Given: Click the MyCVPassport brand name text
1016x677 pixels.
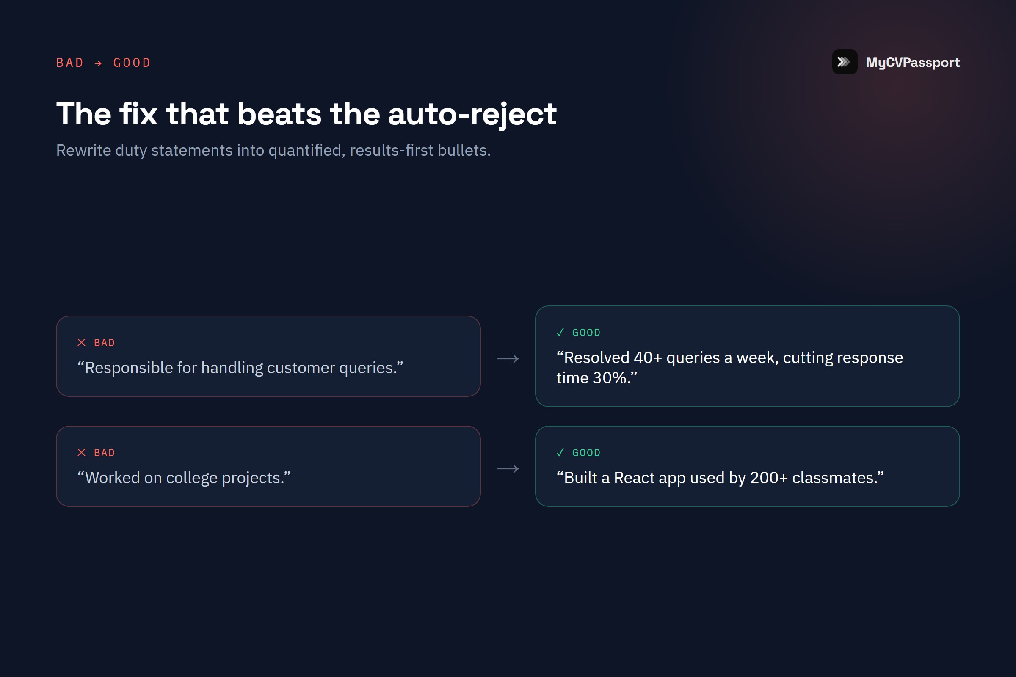Looking at the screenshot, I should click(x=913, y=63).
